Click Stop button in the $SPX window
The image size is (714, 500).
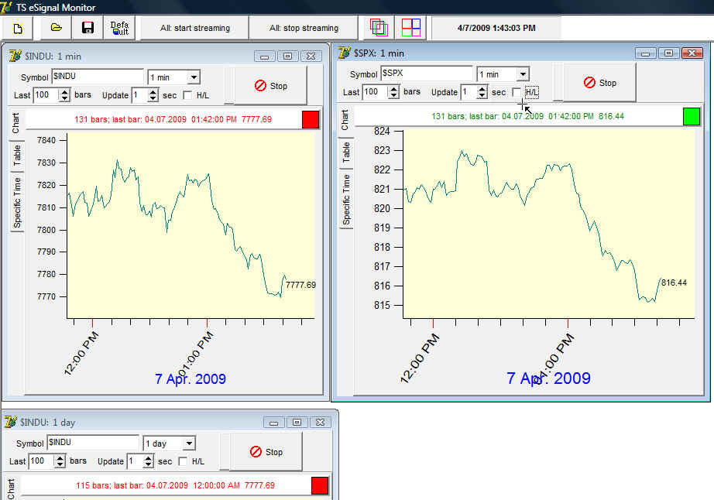(599, 83)
